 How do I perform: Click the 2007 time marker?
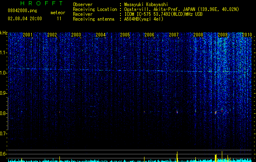(174, 34)
